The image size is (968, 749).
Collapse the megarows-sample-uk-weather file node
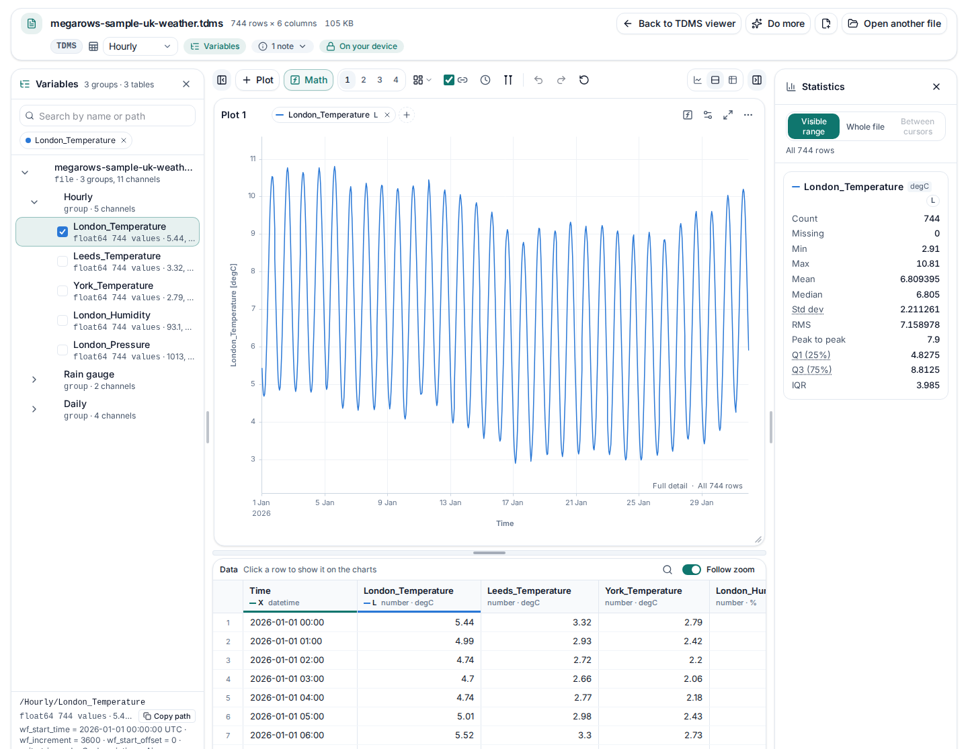click(x=25, y=173)
